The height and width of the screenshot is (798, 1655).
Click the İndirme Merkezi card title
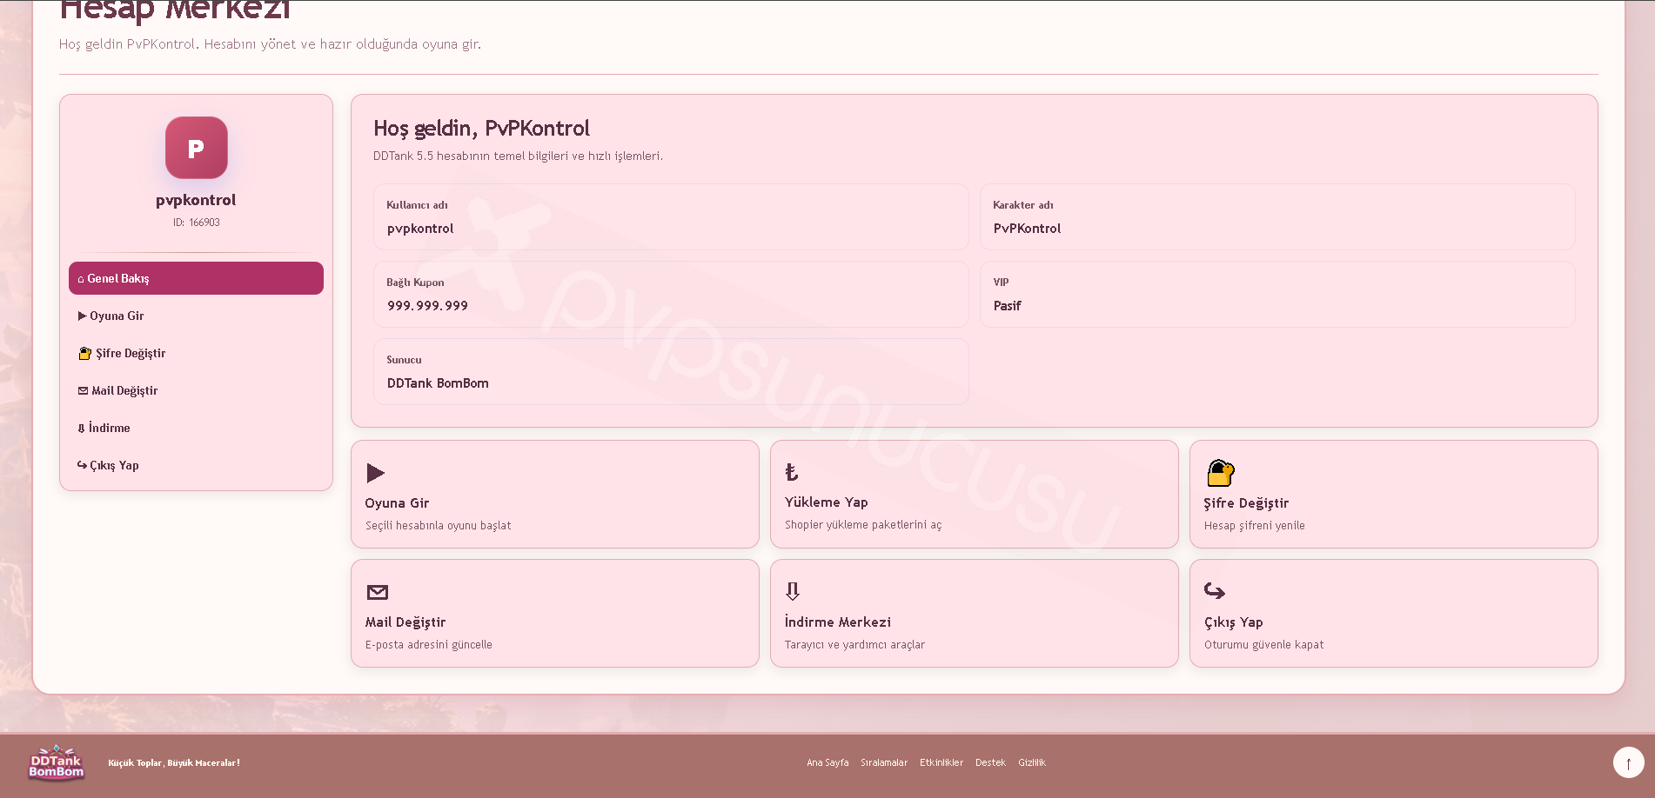tap(838, 622)
